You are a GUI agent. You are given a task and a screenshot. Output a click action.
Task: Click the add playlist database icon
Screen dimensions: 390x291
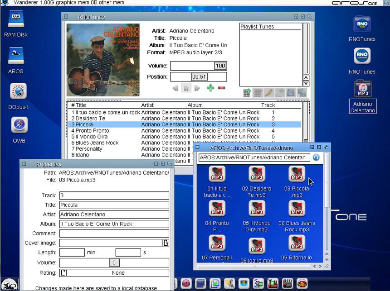click(247, 93)
